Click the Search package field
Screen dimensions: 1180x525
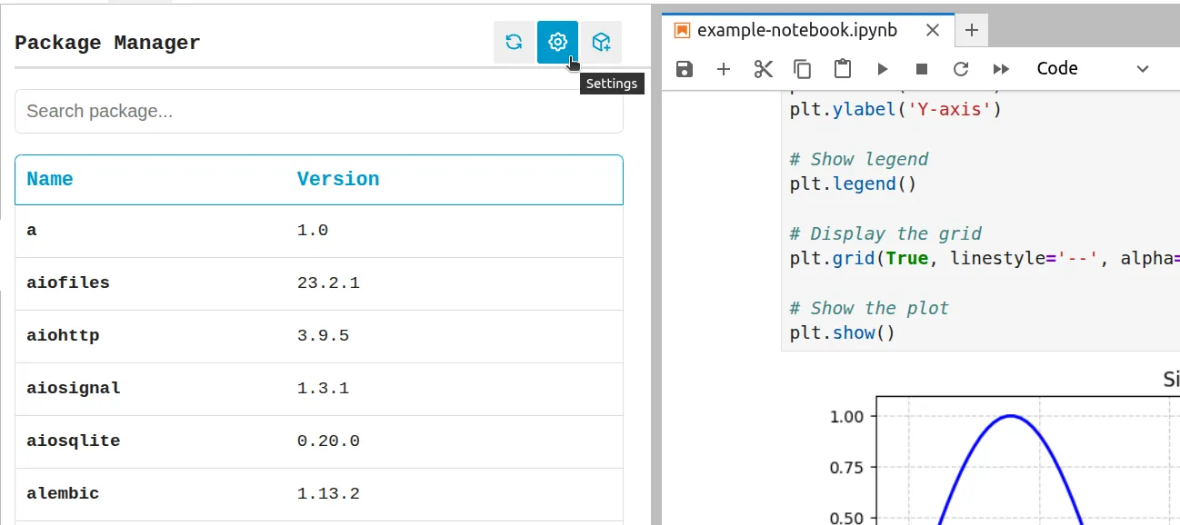pos(318,111)
